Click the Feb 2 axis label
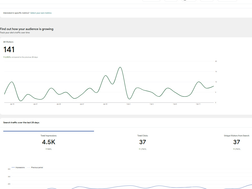252x189 pixels. tap(129, 104)
